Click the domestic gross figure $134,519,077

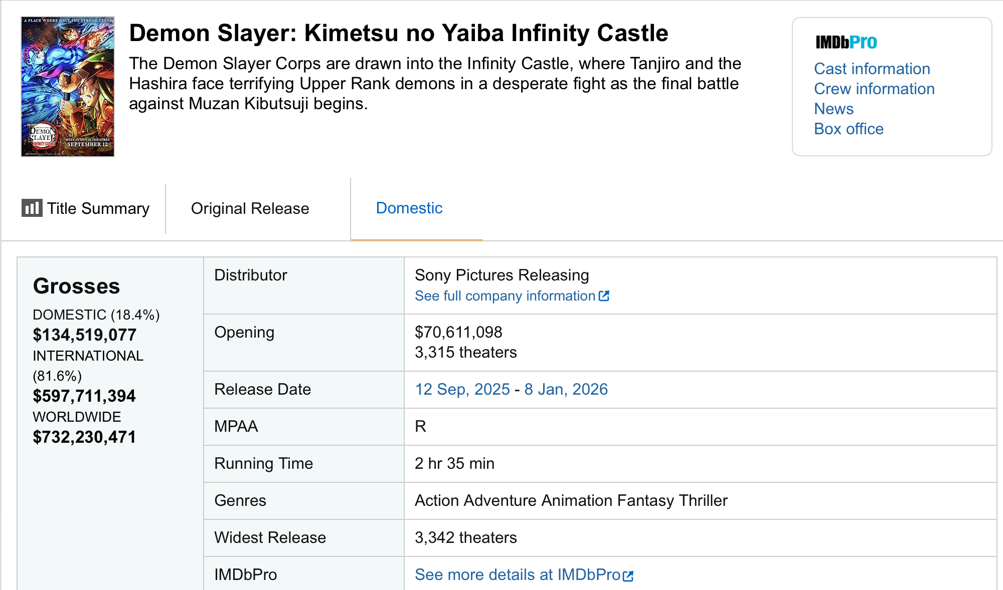[84, 335]
